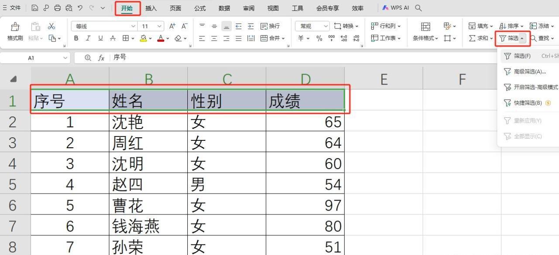
Task: Click the WPS AI button
Action: coord(395,8)
